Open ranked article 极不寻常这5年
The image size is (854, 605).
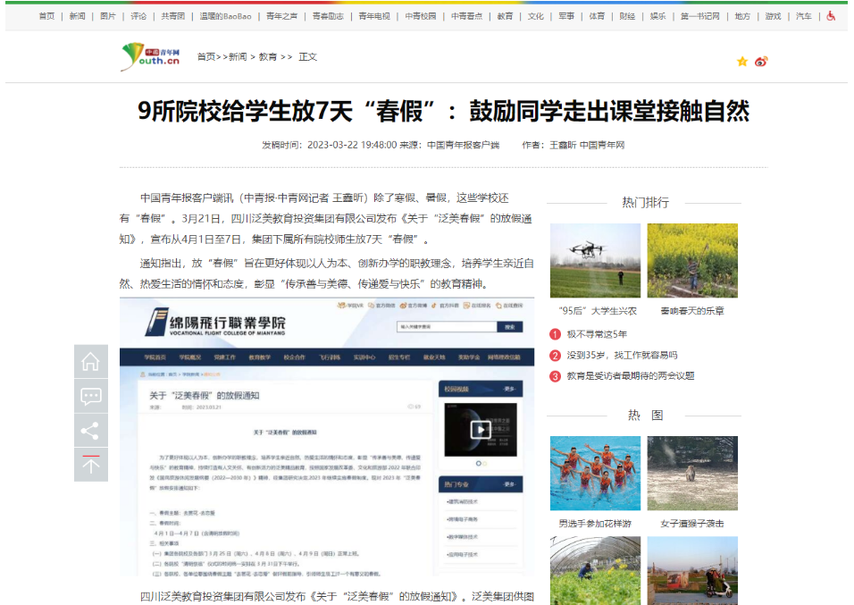click(597, 334)
